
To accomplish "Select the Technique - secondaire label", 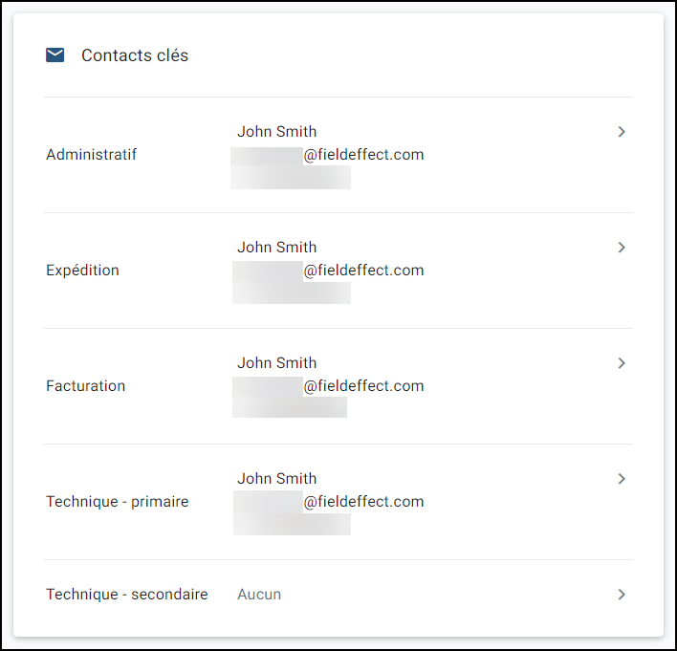I will point(127,595).
